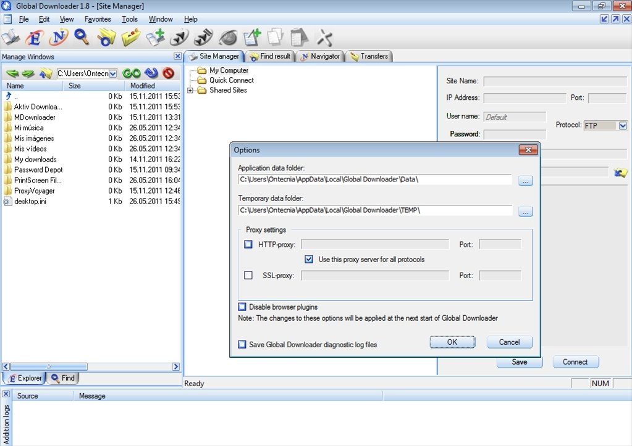Select the Site Manager tab
The image size is (632, 446).
[x=214, y=56]
